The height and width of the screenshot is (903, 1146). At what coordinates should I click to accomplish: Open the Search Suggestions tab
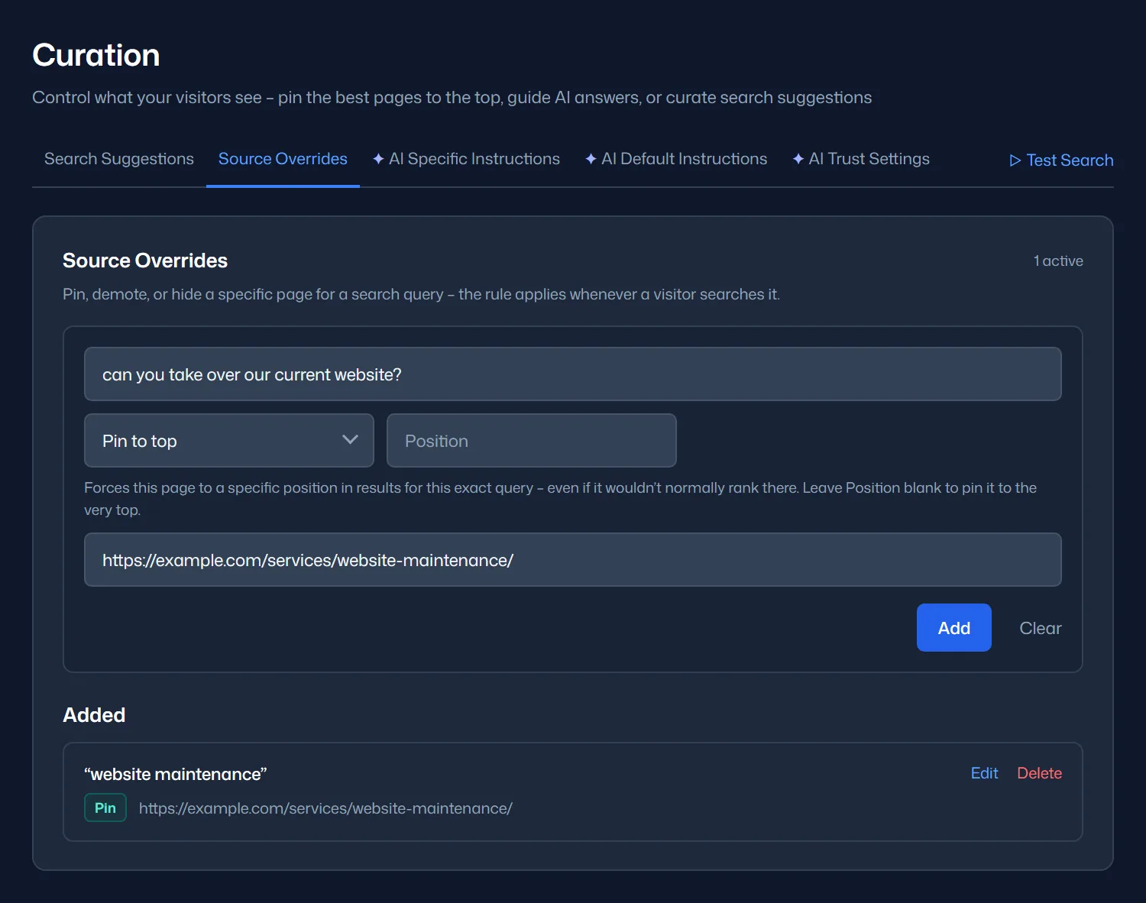tap(118, 159)
